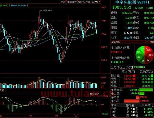The height and width of the screenshot is (118, 154).
Task: Click the 特大单 outflow value 561772
Action: point(146,76)
